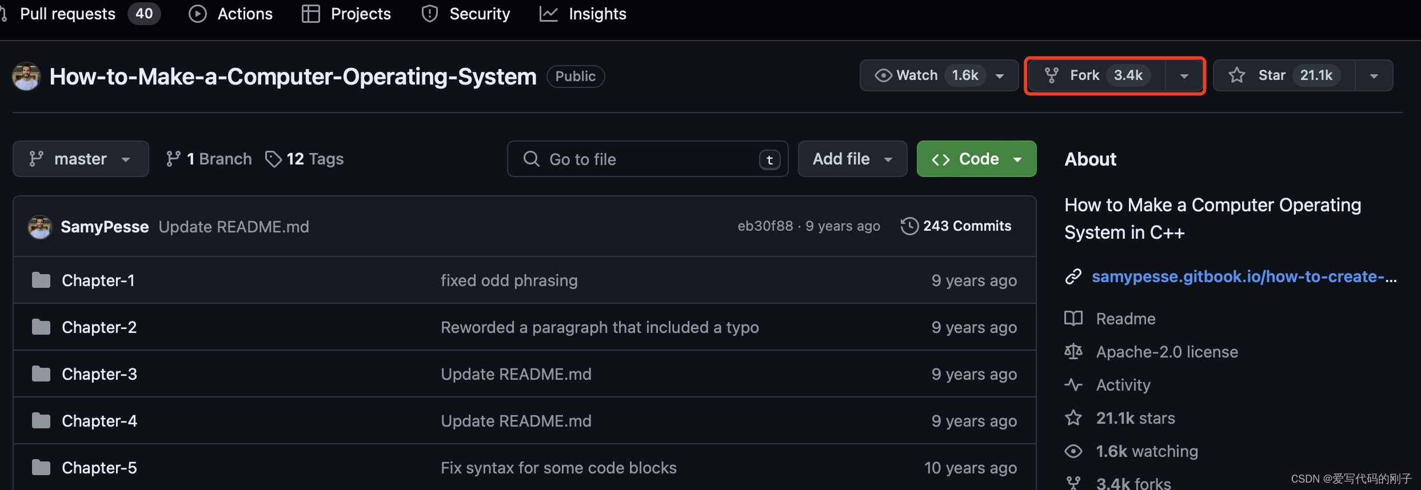Click SamyPesse avatar in commit row
This screenshot has height=490, width=1421.
pyautogui.click(x=40, y=227)
